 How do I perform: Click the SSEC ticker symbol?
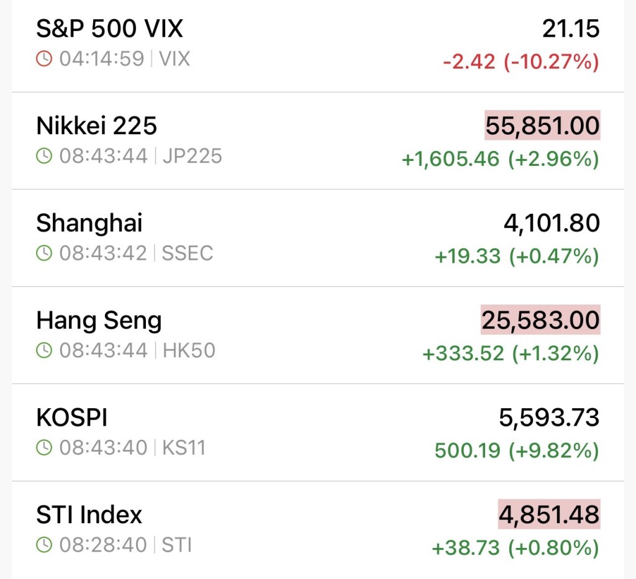pyautogui.click(x=187, y=253)
